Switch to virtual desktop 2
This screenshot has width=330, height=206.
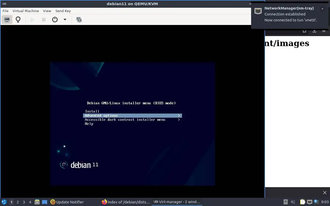[18, 202]
